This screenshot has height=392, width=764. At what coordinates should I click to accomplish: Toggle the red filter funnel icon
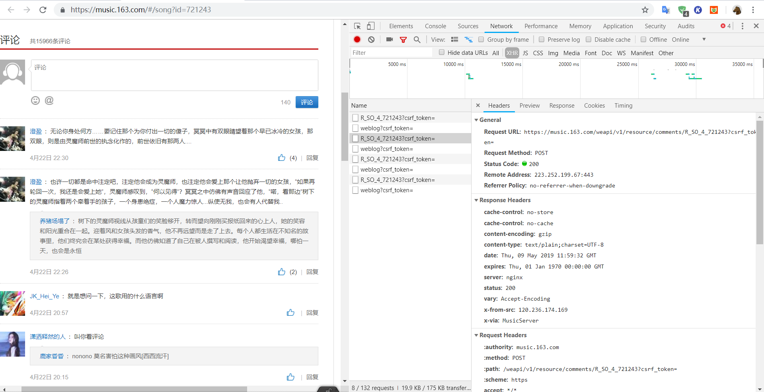coord(403,39)
